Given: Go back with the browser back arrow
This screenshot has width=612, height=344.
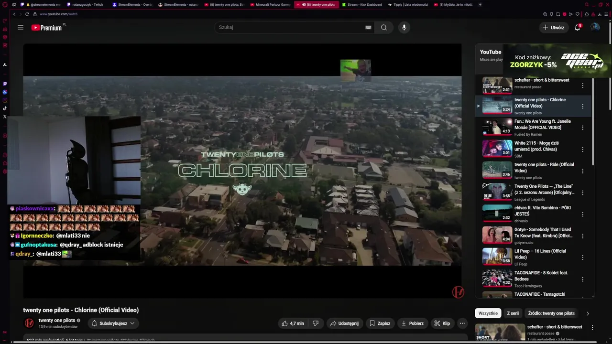Looking at the screenshot, I should 14,14.
